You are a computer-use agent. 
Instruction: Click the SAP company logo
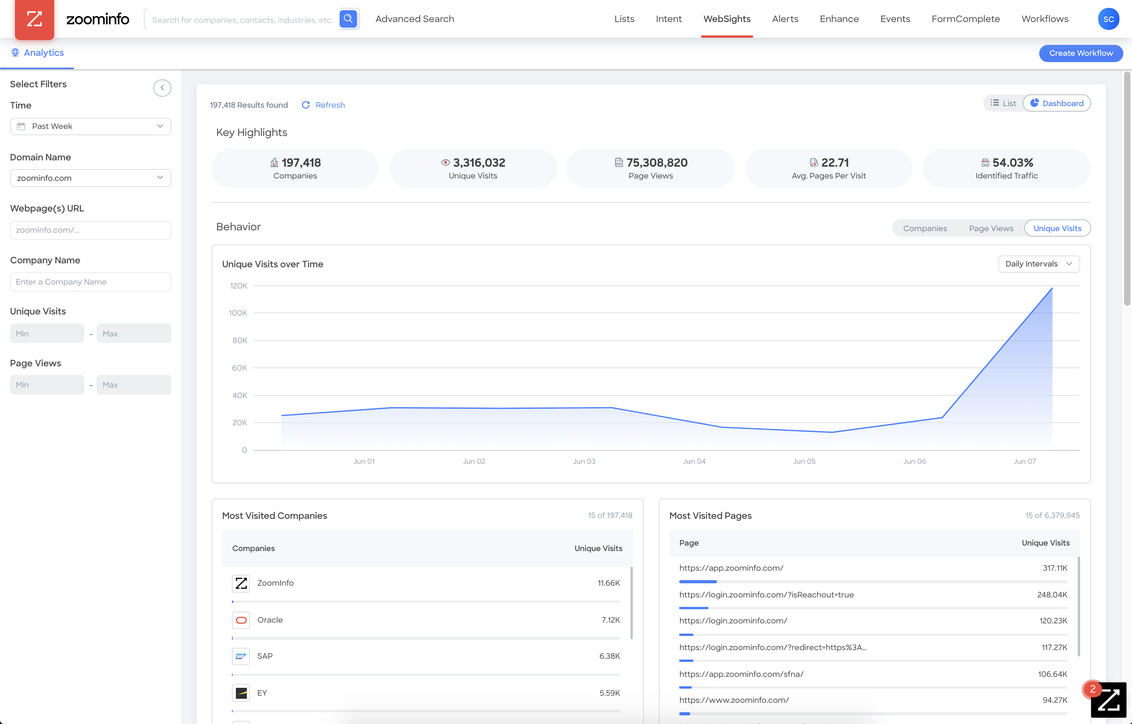click(x=241, y=656)
